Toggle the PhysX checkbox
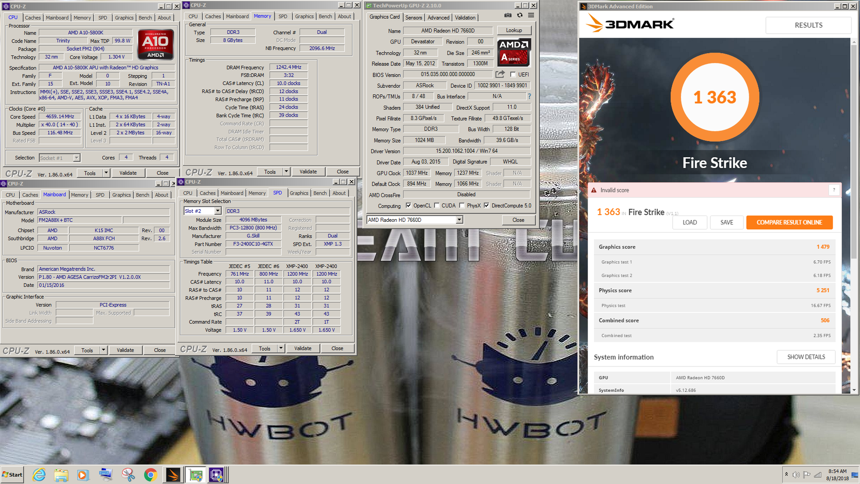This screenshot has width=860, height=484. [462, 206]
